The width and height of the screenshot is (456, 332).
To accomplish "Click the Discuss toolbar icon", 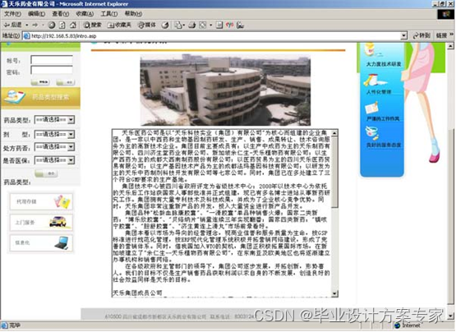I will point(219,25).
